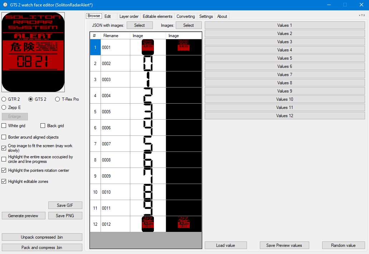The height and width of the screenshot is (254, 369).
Task: Click the digit 3 image in row 0005
Action: coord(148,111)
